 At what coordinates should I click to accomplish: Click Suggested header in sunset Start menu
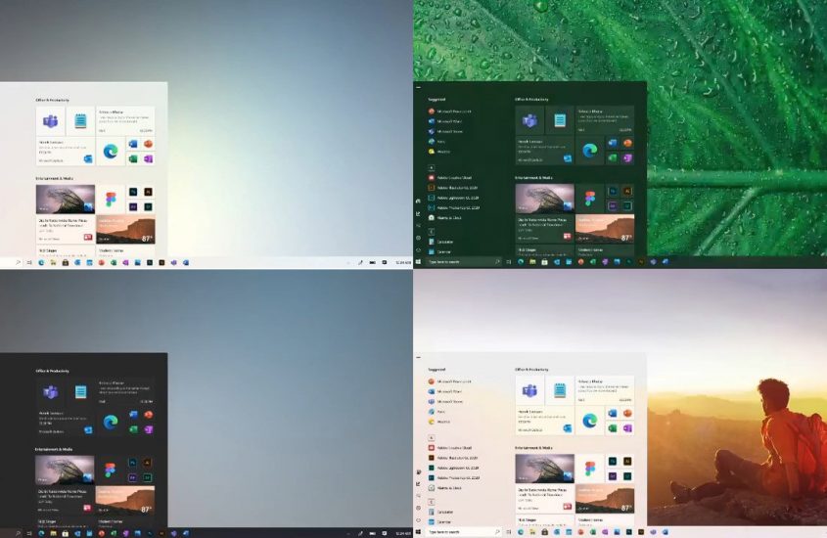click(436, 370)
